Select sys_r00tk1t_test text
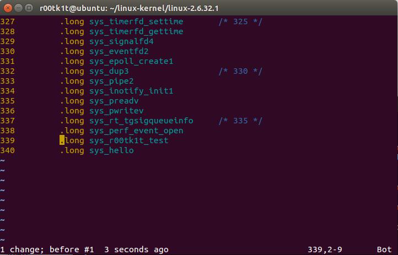Image resolution: width=398 pixels, height=255 pixels. click(x=128, y=140)
